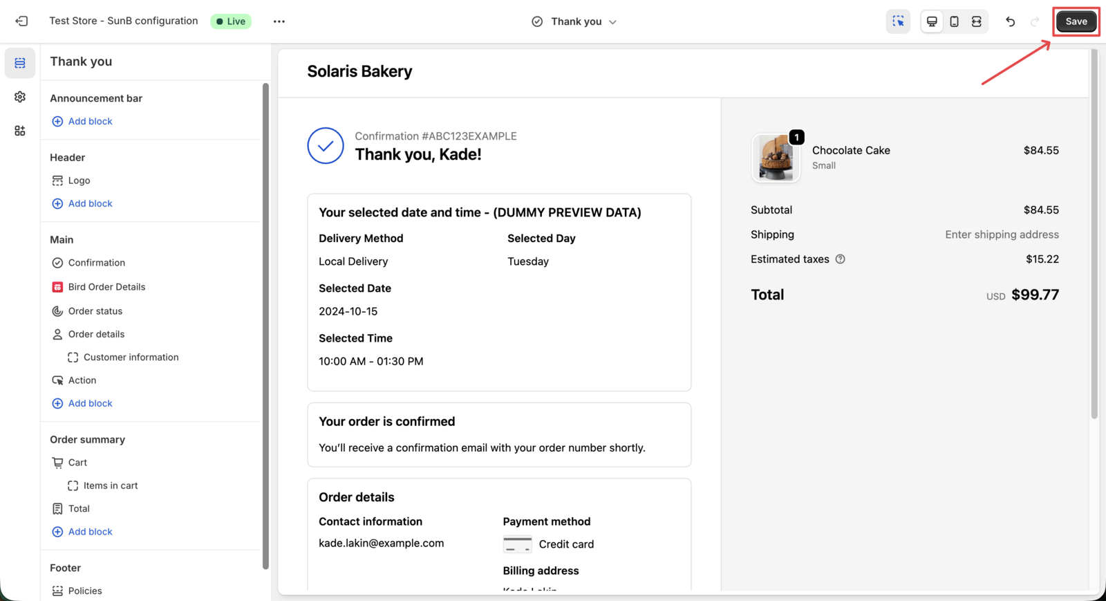
Task: Add block under Main section
Action: [82, 403]
